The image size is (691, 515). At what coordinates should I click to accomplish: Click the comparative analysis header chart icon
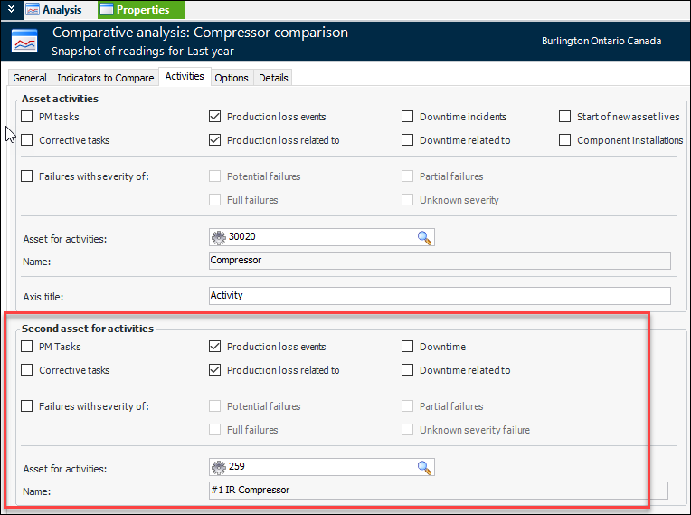point(24,41)
